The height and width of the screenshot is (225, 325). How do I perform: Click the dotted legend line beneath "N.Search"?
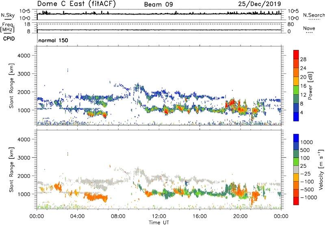314,19
